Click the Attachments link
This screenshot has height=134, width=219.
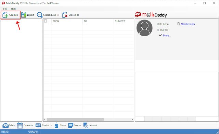(188, 24)
